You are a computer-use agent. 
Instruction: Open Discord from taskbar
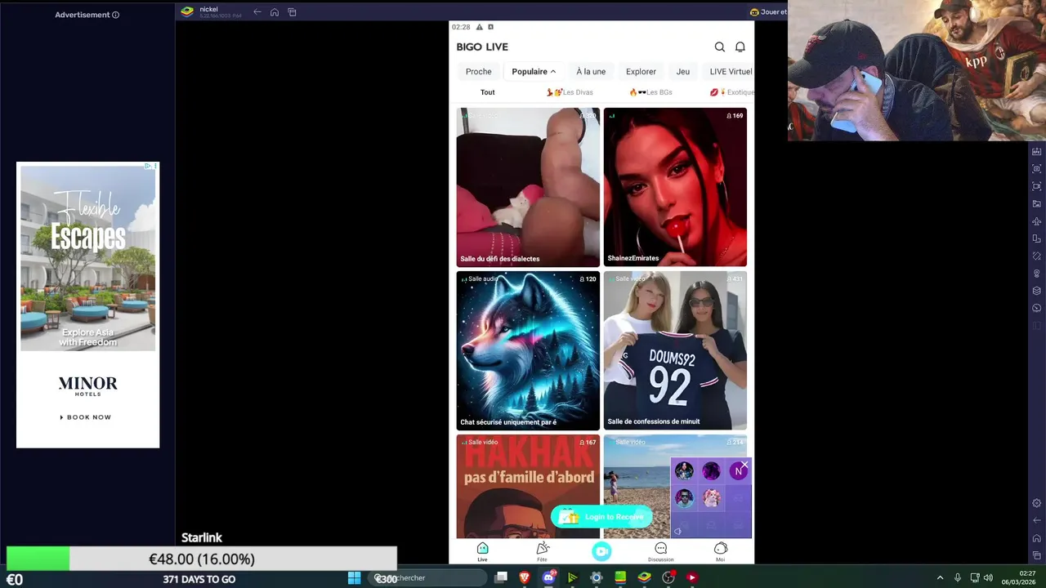549,577
